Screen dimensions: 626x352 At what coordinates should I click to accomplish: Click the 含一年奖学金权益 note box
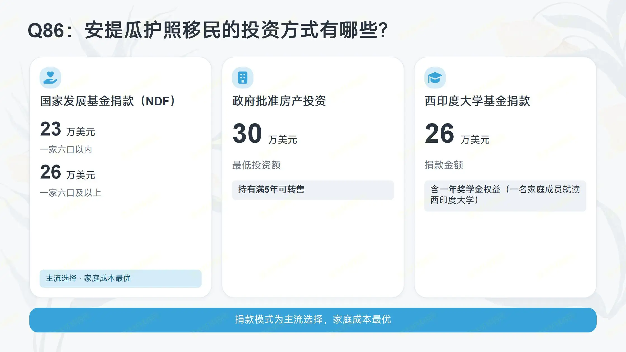tap(505, 196)
